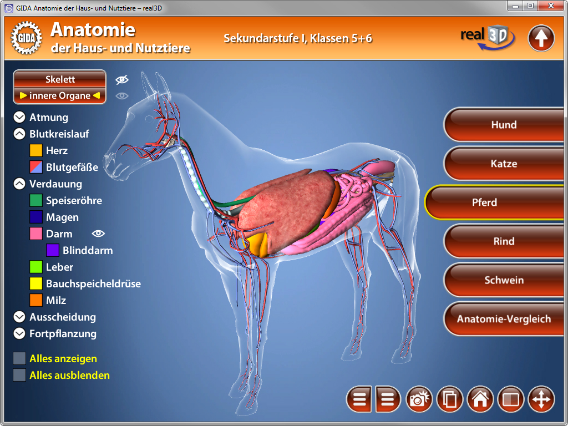Toggle the eye icon next to Darm
Image resolution: width=568 pixels, height=426 pixels.
coord(98,234)
